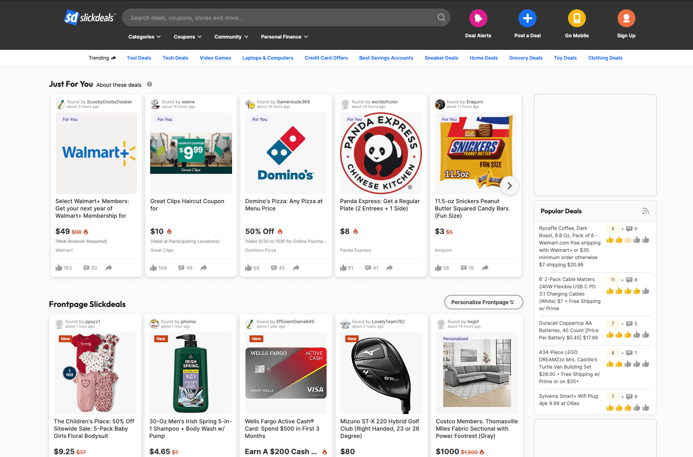Share the Snickers Peanut Butter deal
This screenshot has height=457, width=693.
(x=485, y=268)
